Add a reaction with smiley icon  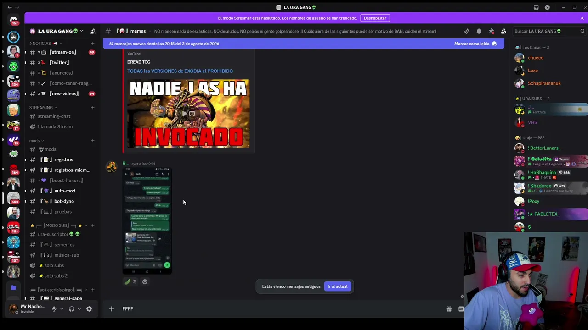point(145,281)
